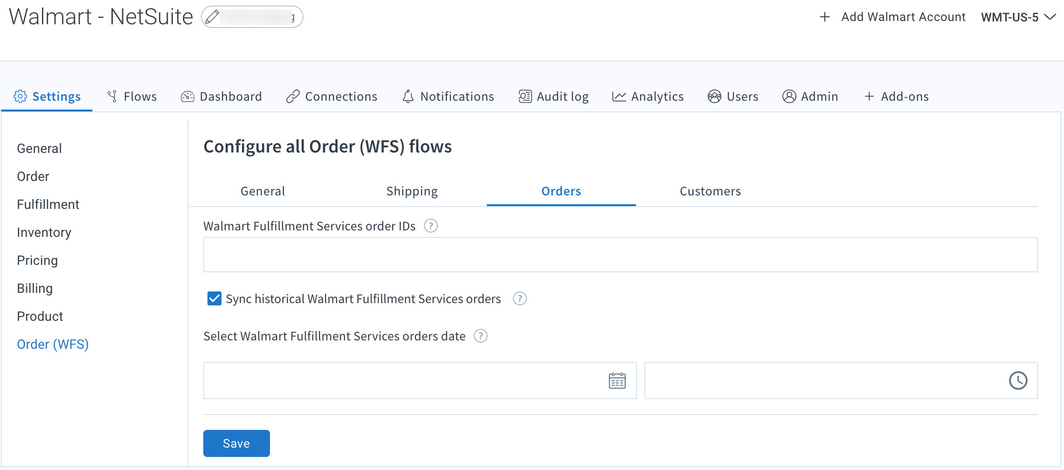Select the Orders sub-tab
The height and width of the screenshot is (470, 1064).
pyautogui.click(x=561, y=191)
